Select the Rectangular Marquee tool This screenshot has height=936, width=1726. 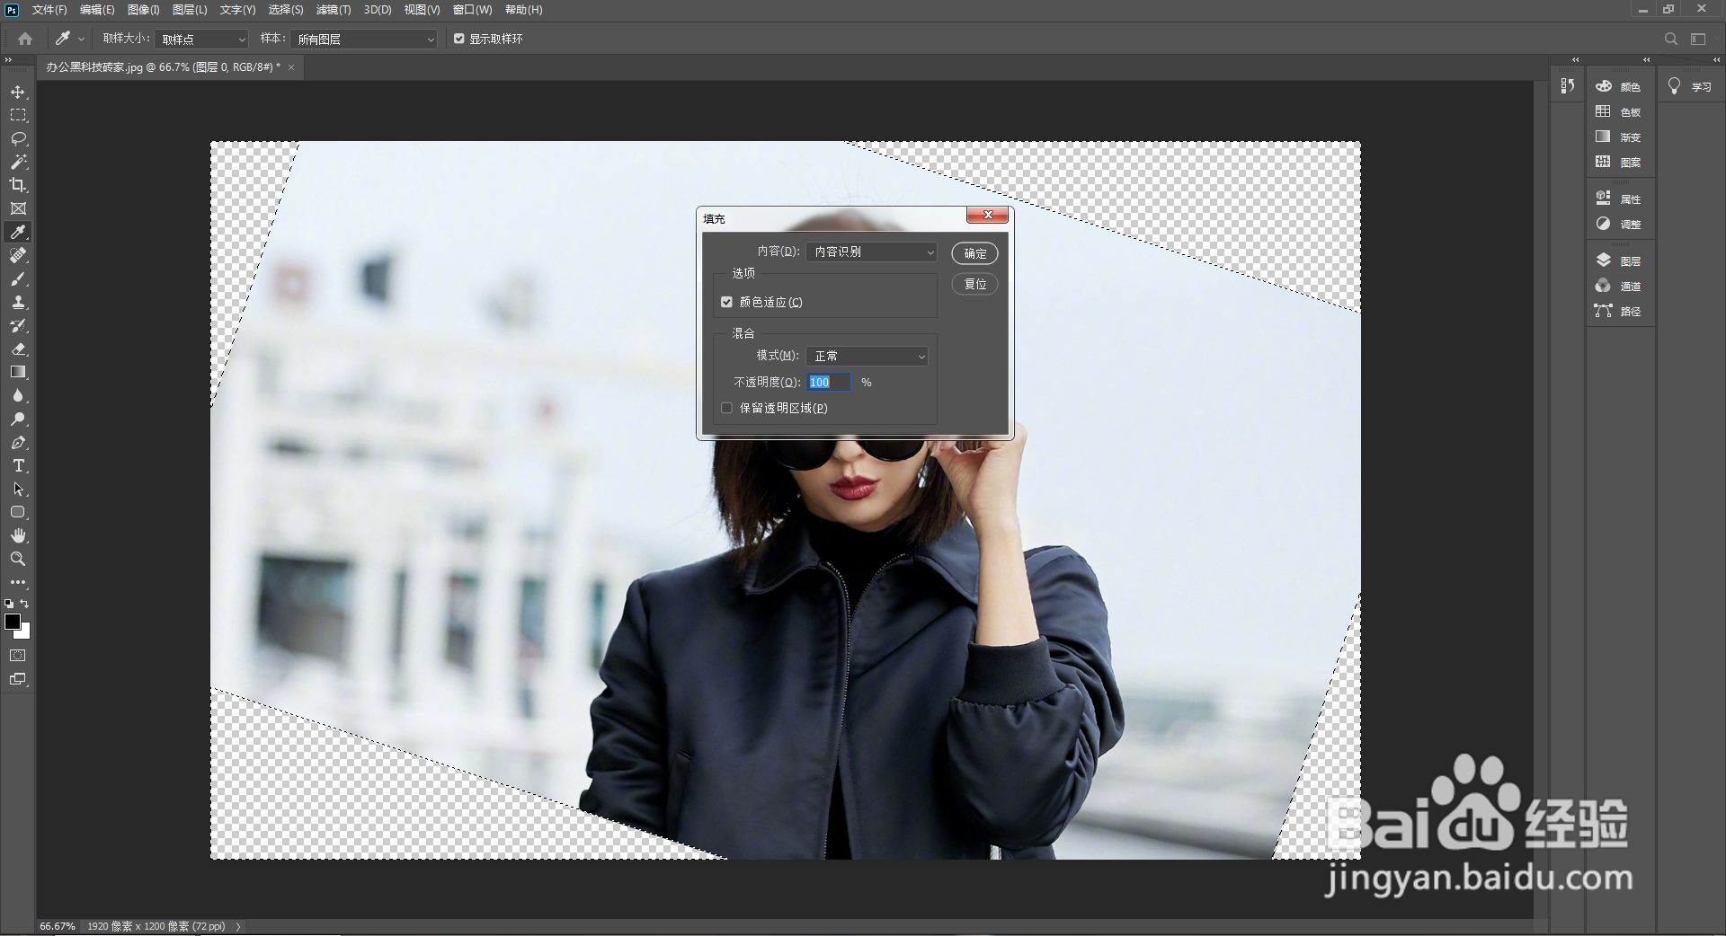pos(18,116)
